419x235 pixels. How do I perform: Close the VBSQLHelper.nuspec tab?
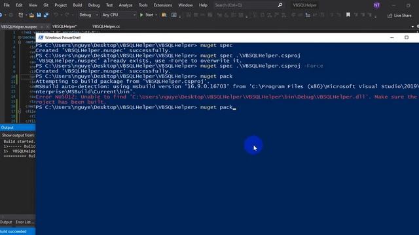(x=47, y=27)
